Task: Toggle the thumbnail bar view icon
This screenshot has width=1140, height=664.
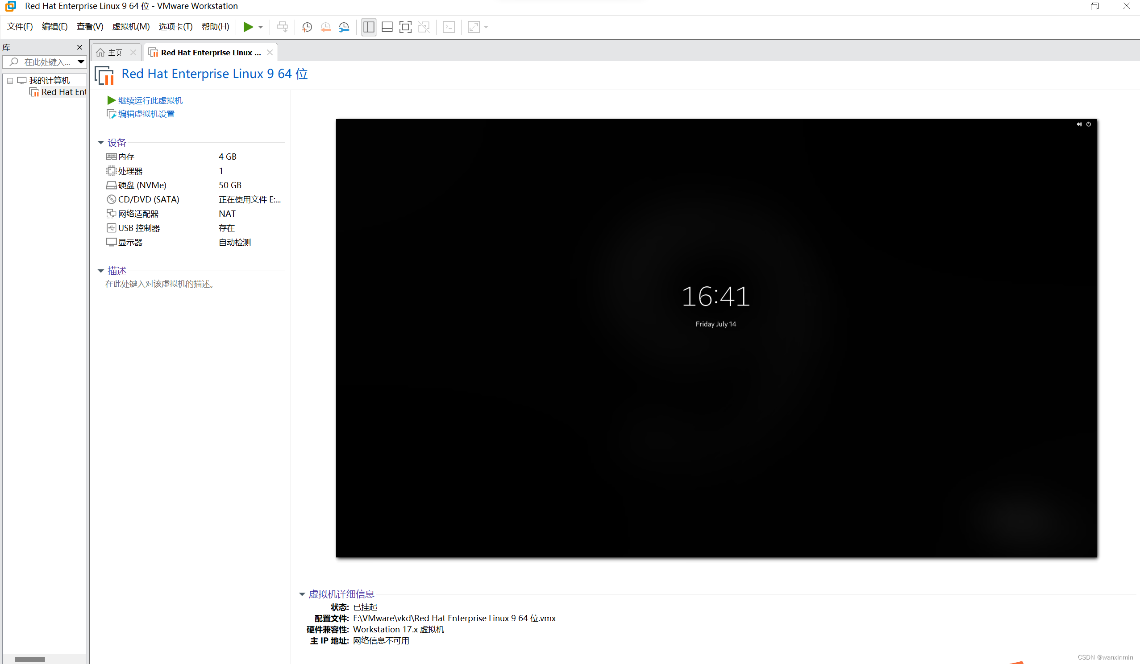Action: click(x=387, y=27)
